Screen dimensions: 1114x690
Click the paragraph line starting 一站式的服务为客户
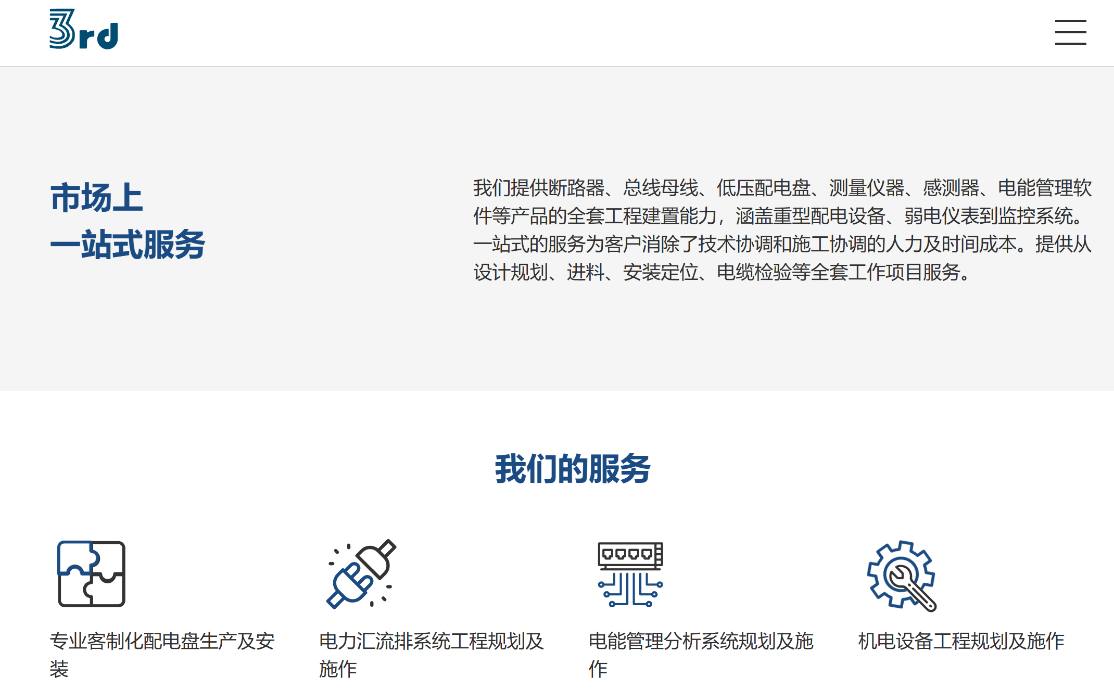point(782,244)
